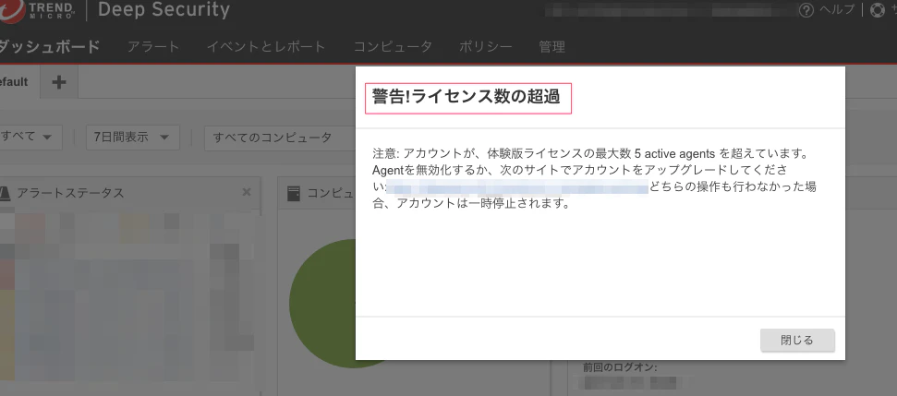This screenshot has height=396, width=897.
Task: Open the アラート menu
Action: tap(153, 47)
